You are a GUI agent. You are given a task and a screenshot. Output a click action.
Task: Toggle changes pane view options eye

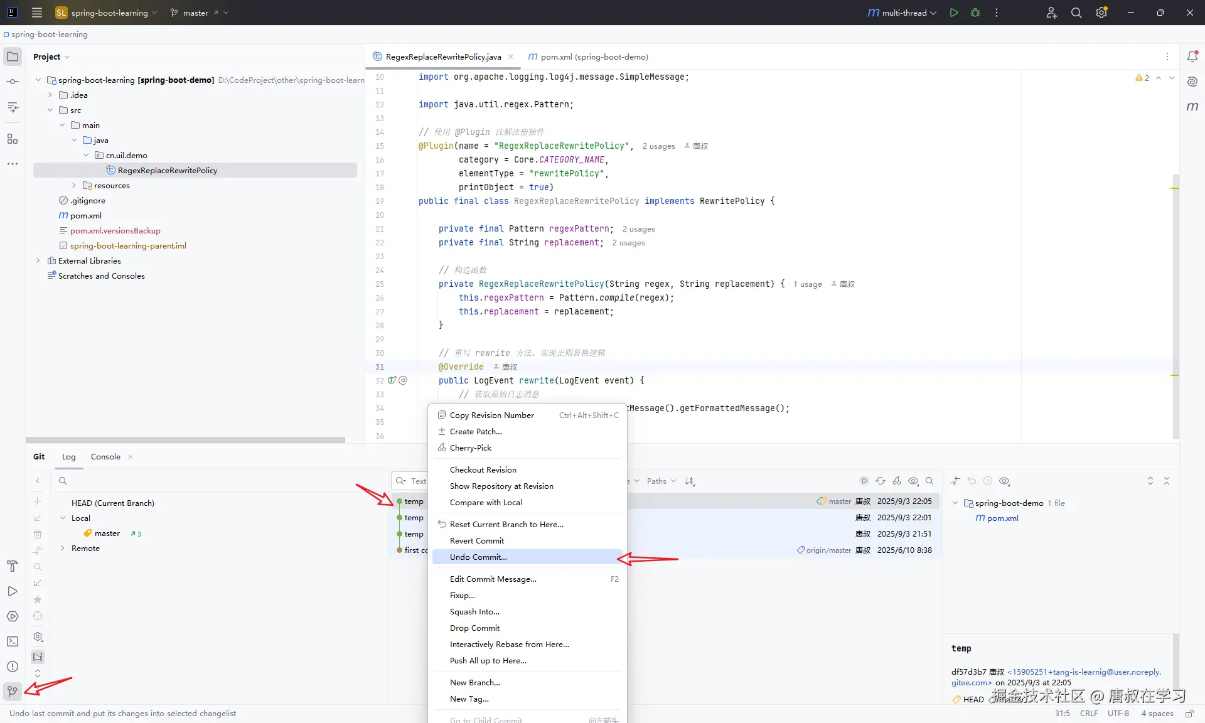(x=1004, y=481)
